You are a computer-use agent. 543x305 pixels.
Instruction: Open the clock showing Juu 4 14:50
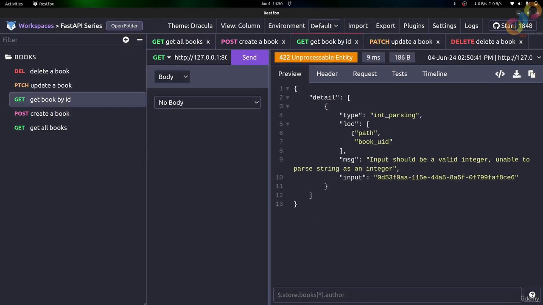tap(271, 4)
